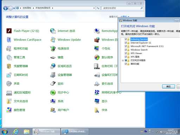Click the search magnifier icon in Control Panel
Screen dimensions: 180x135
click(142, 8)
